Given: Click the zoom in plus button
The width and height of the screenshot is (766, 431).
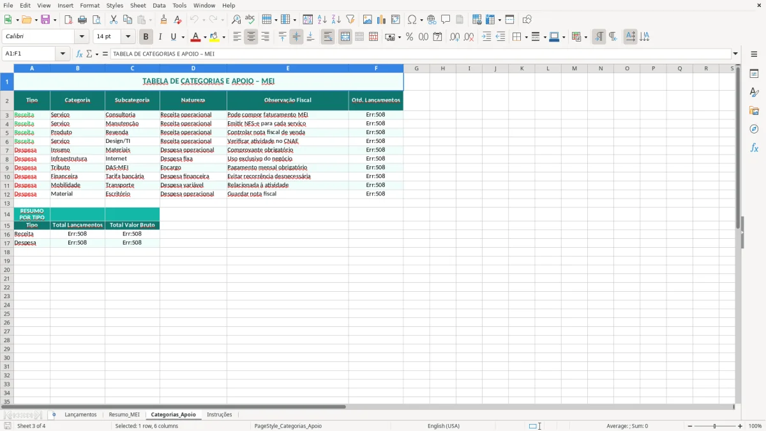Looking at the screenshot, I should [x=740, y=426].
